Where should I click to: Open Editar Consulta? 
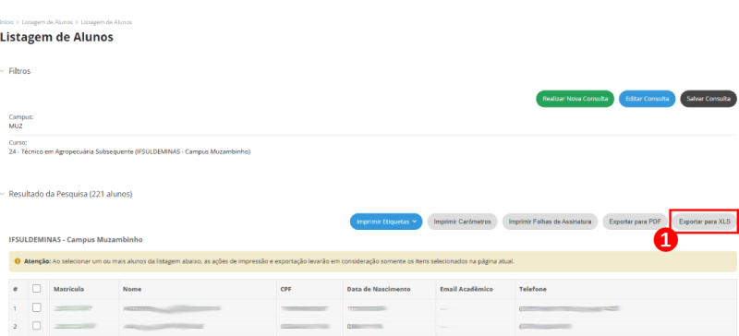click(648, 99)
